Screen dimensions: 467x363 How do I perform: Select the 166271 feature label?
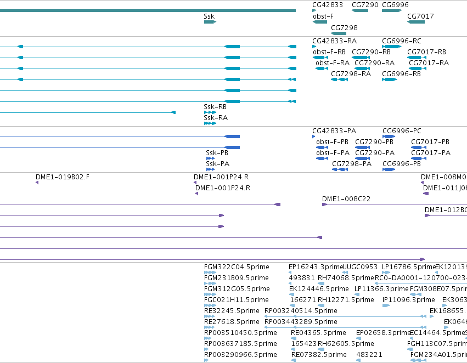coord(303,300)
